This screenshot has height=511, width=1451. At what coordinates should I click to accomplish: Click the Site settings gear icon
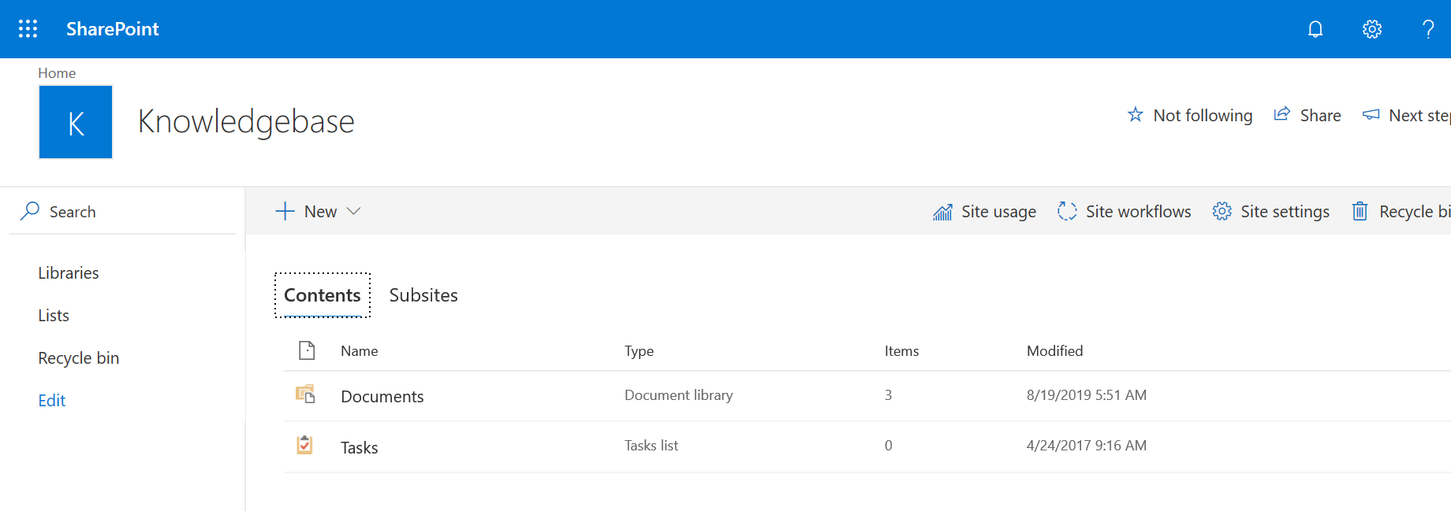click(1222, 211)
